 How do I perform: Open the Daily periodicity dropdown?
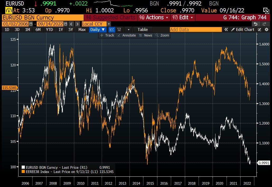tap(97, 30)
